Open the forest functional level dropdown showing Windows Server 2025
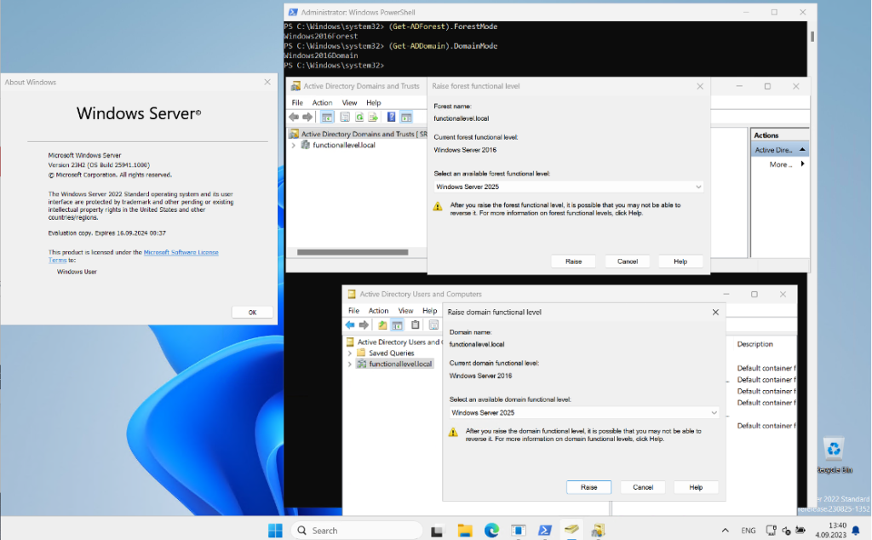This screenshot has width=872, height=540. 699,187
